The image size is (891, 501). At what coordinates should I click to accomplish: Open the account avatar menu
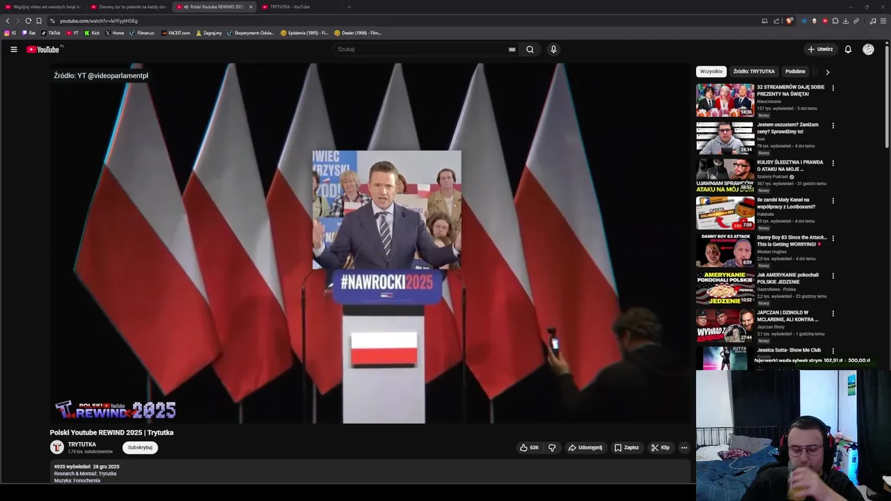pyautogui.click(x=868, y=49)
